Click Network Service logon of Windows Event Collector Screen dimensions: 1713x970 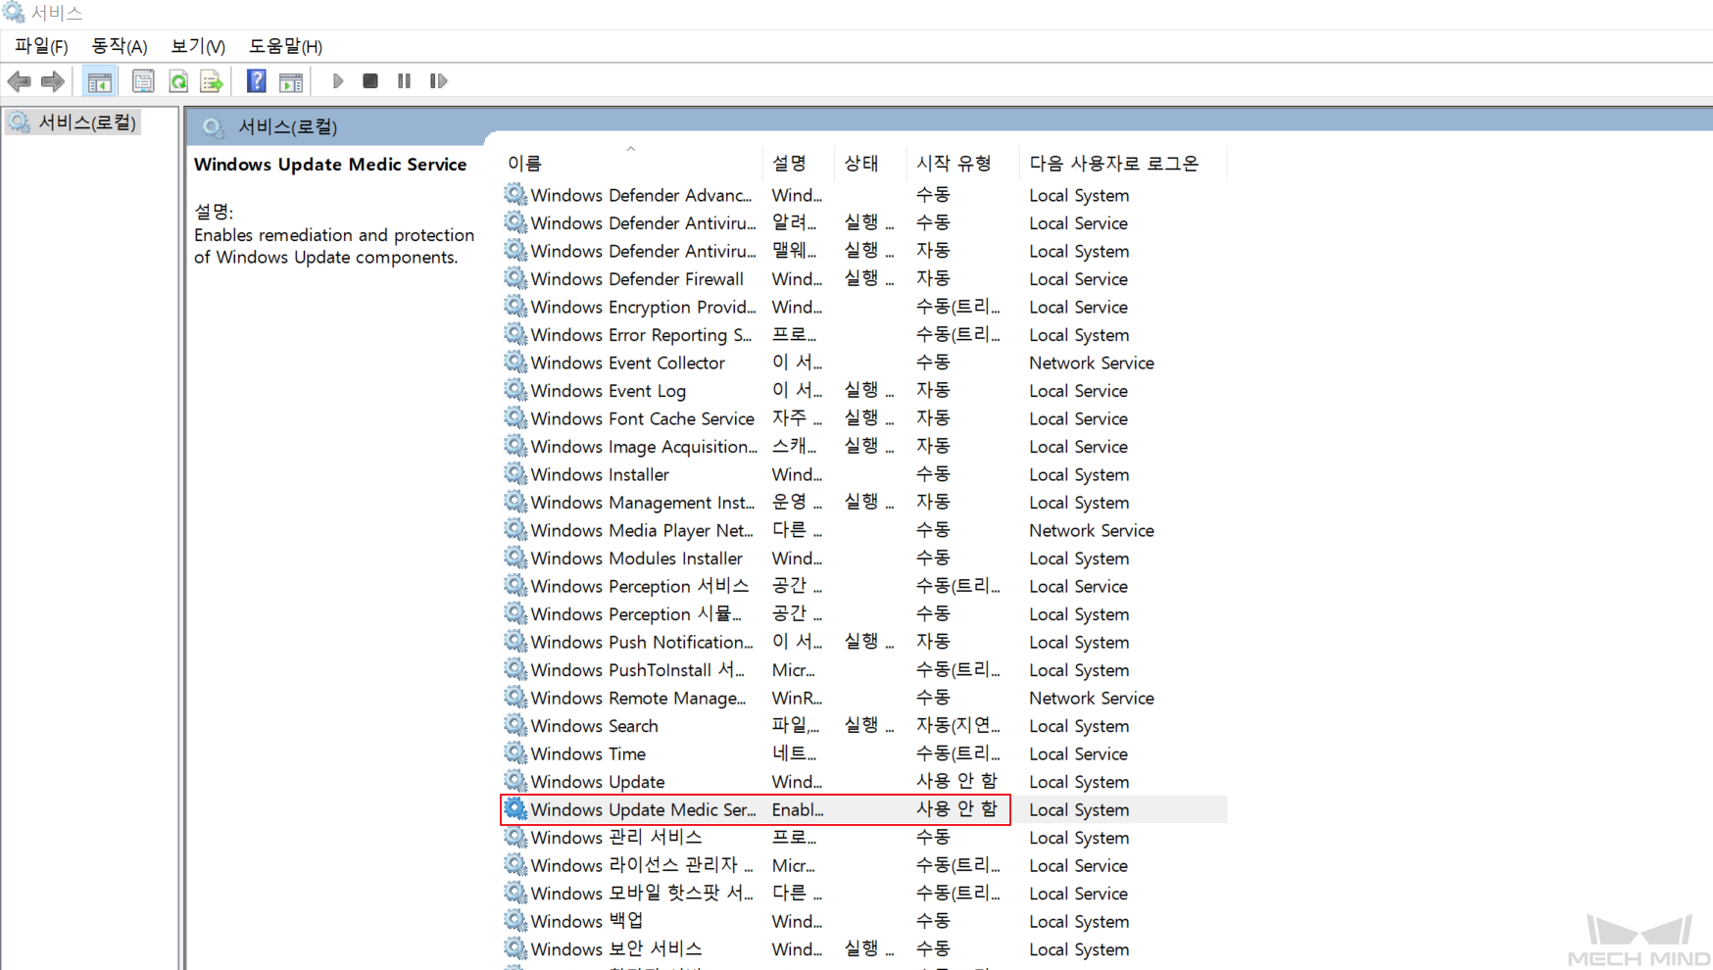click(1092, 363)
